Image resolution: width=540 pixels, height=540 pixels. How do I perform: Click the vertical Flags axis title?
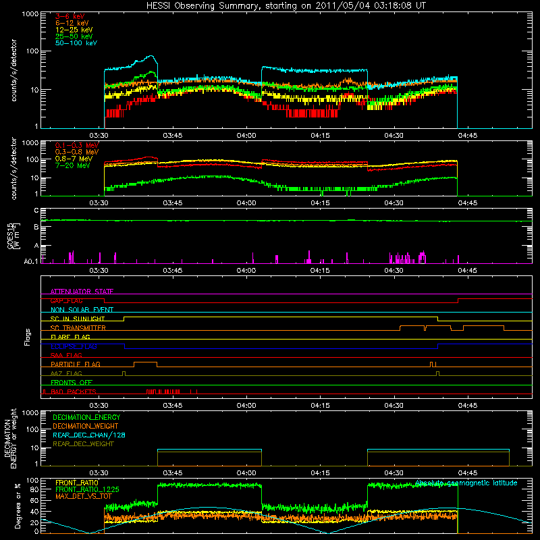pyautogui.click(x=28, y=337)
